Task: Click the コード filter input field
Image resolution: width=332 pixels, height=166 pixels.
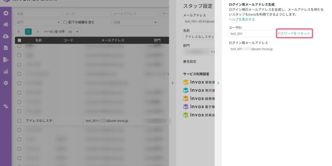Action: point(87,13)
